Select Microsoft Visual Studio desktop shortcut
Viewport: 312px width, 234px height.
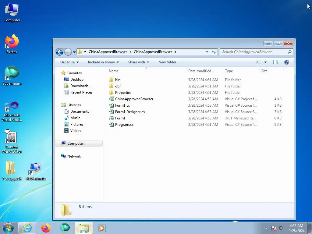pyautogui.click(x=12, y=112)
